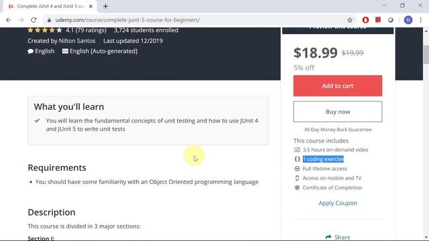Viewport: 429px width, 241px height.
Task: Click the checkmark beside the learning objective
Action: (x=38, y=120)
